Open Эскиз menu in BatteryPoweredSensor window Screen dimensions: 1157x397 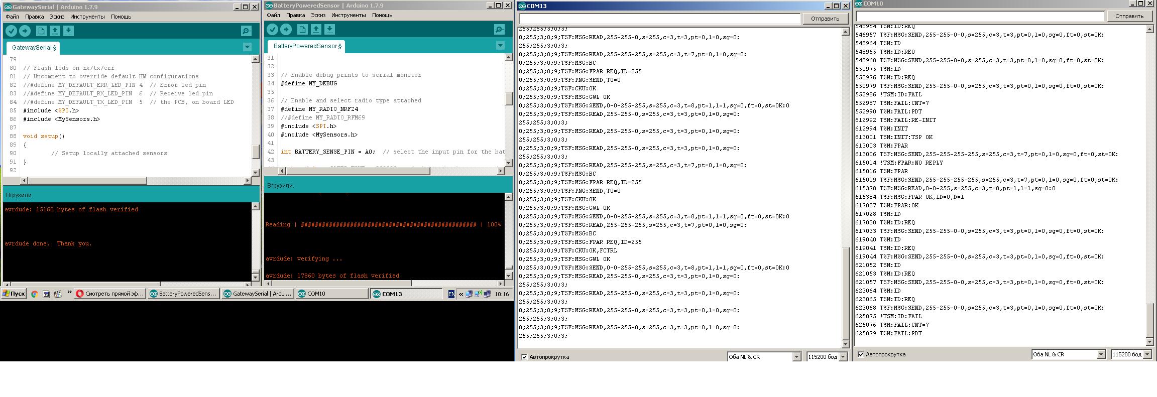(x=318, y=15)
